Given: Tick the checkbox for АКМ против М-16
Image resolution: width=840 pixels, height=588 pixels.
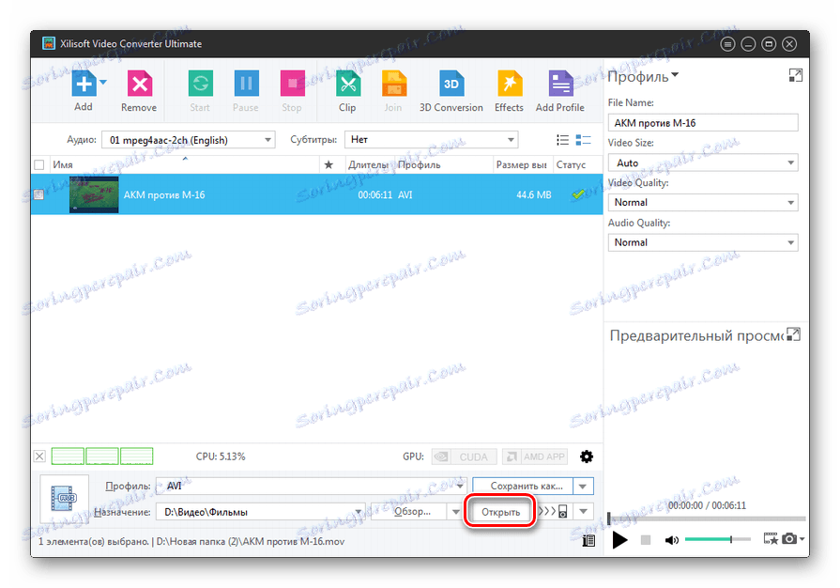Looking at the screenshot, I should (39, 194).
